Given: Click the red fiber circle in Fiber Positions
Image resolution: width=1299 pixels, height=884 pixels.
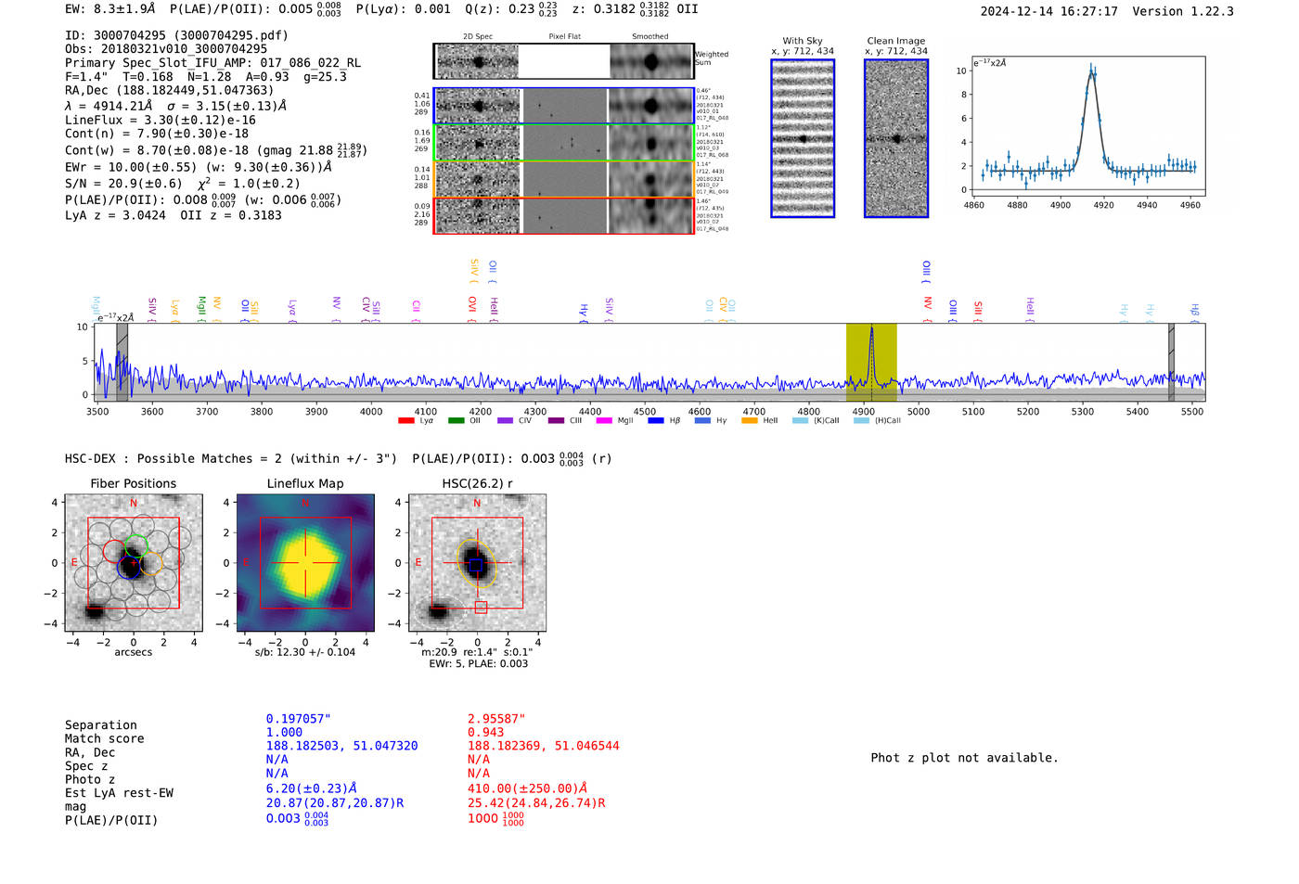Looking at the screenshot, I should pos(114,551).
